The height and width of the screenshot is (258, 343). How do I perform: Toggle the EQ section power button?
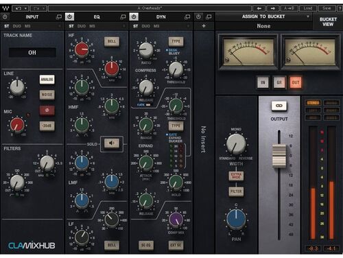69,16
